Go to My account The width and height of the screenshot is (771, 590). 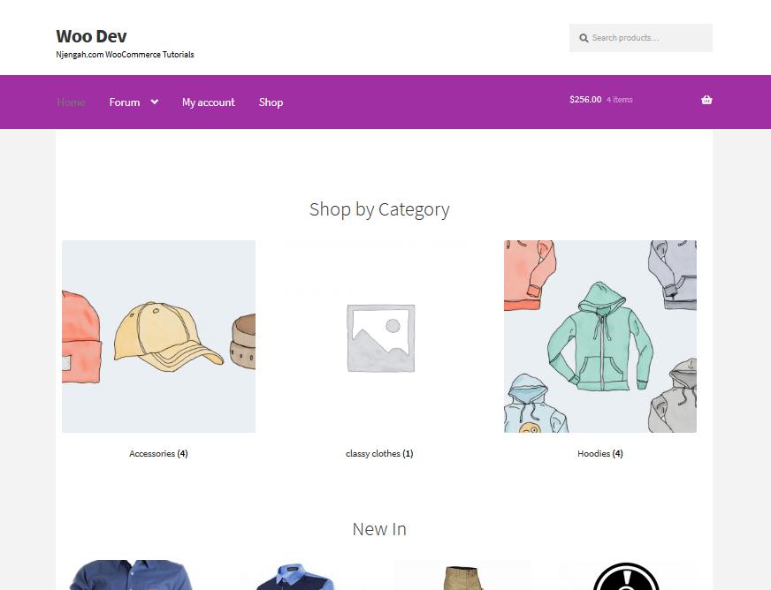pyautogui.click(x=208, y=102)
